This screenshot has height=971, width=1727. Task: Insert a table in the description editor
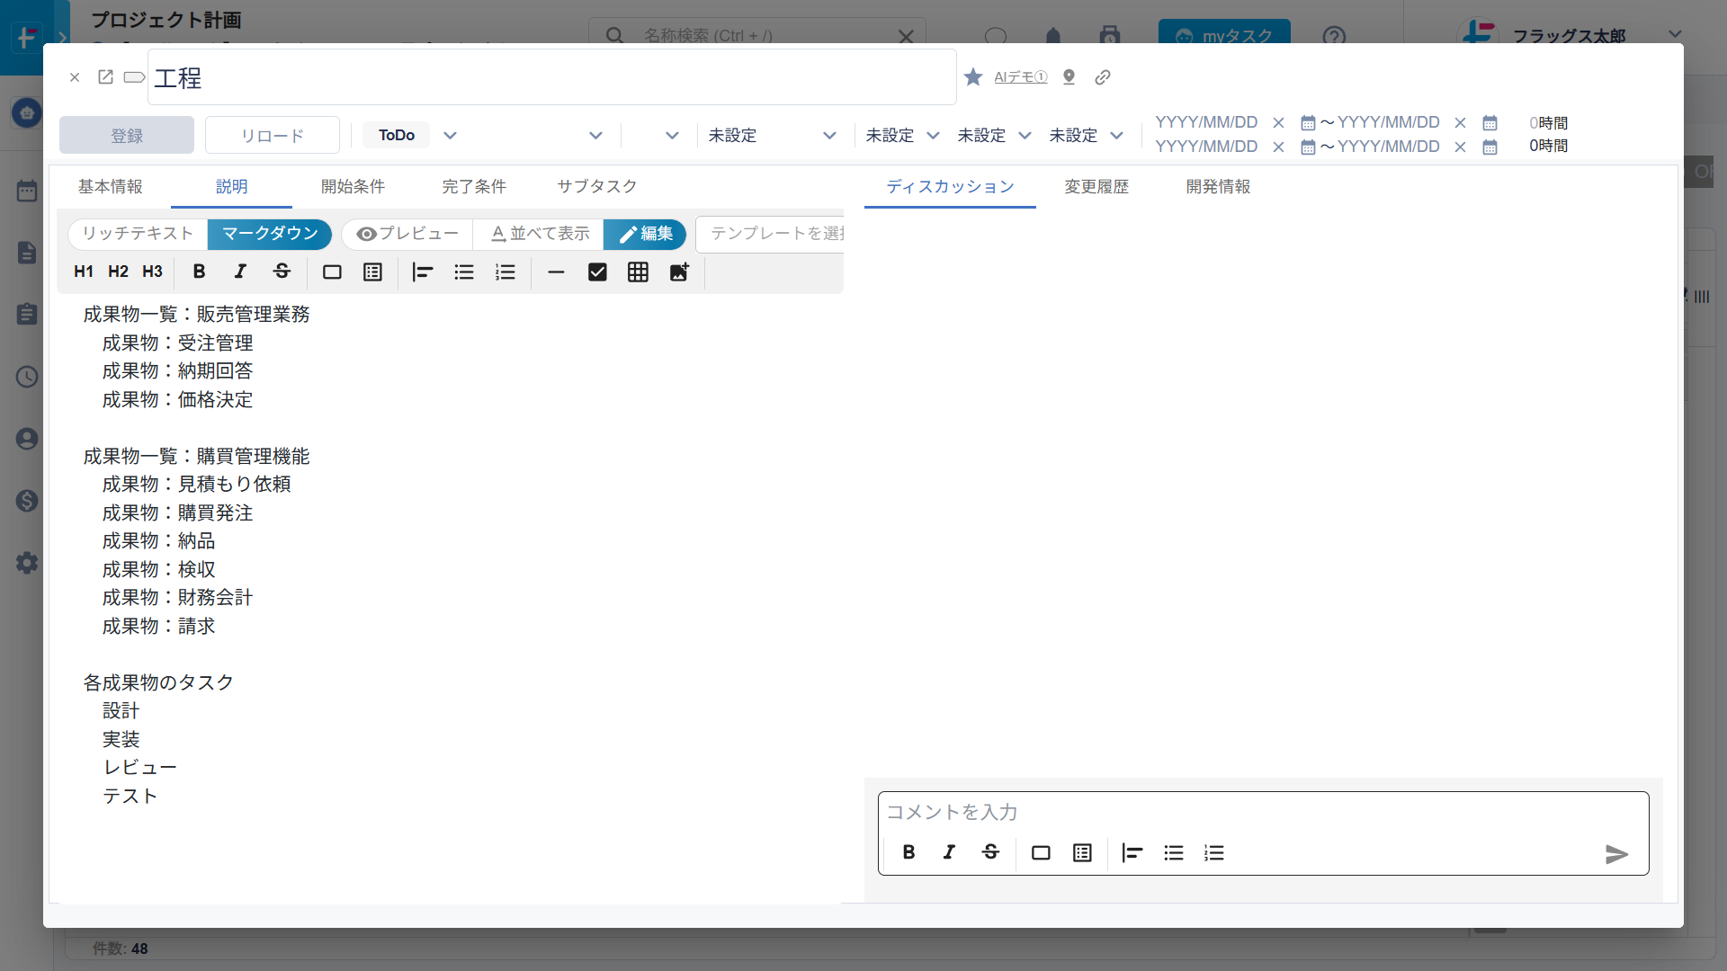(x=638, y=272)
